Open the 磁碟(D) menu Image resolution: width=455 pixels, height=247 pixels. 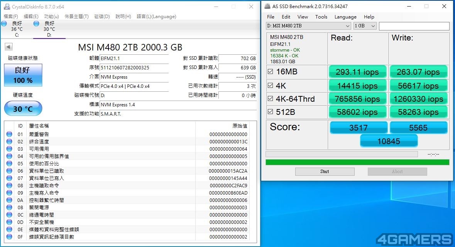tap(102, 17)
